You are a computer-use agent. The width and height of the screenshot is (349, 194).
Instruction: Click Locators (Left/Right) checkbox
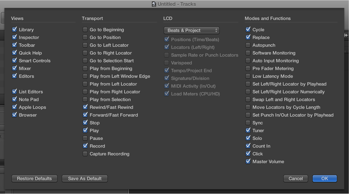pos(166,47)
